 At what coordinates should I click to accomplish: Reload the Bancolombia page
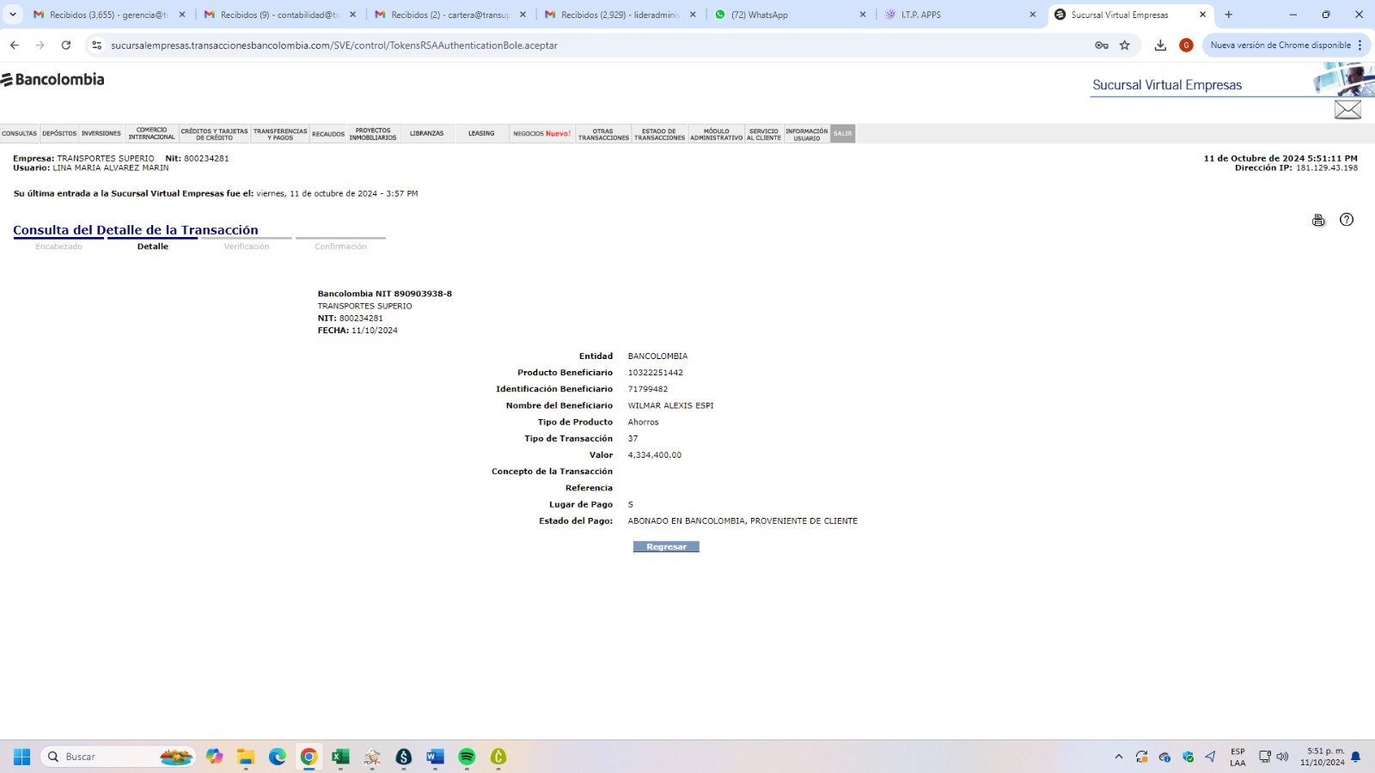click(66, 46)
